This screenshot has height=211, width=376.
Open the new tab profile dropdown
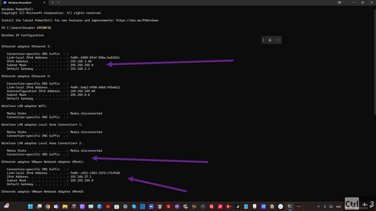[x=58, y=3]
